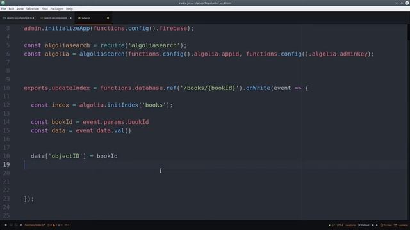The image size is (410, 230).
Task: Click the warning triangle in the status bar
Action: point(54,225)
